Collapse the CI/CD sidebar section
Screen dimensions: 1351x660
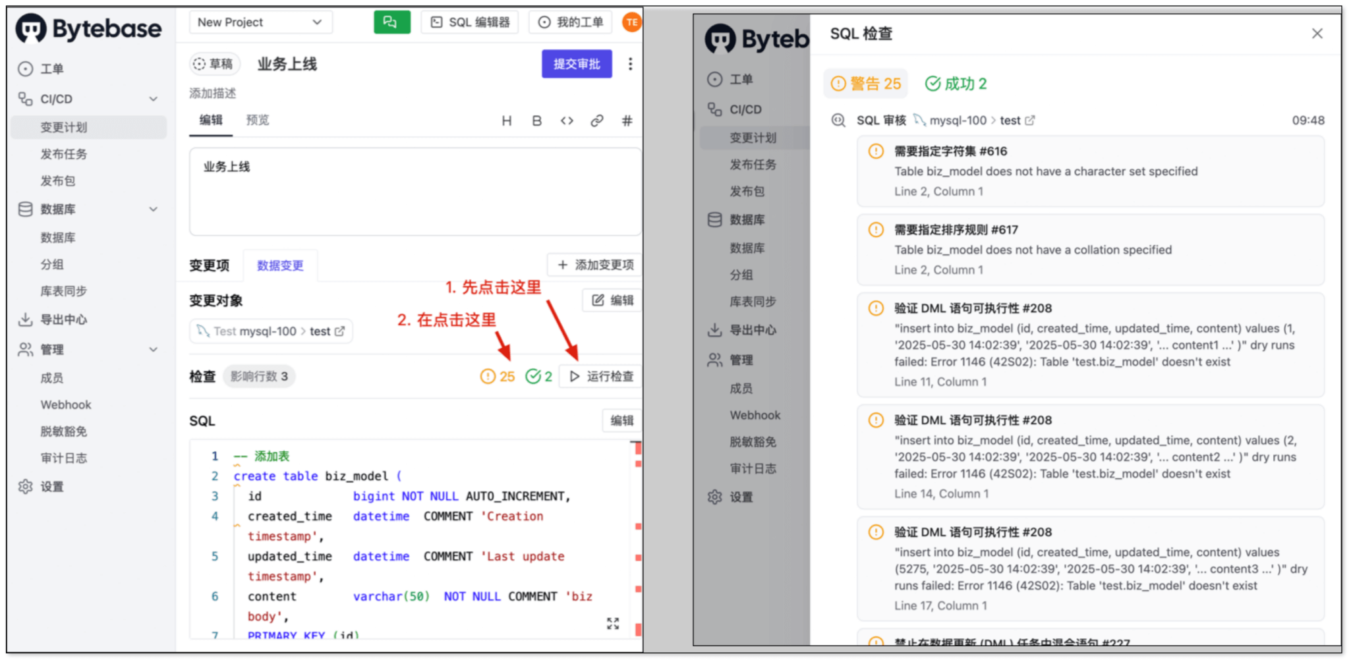153,99
